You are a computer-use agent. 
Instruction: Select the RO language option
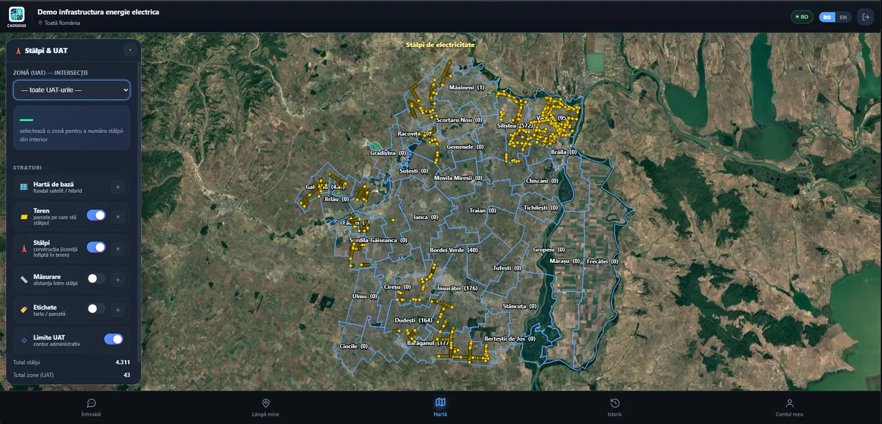[827, 17]
